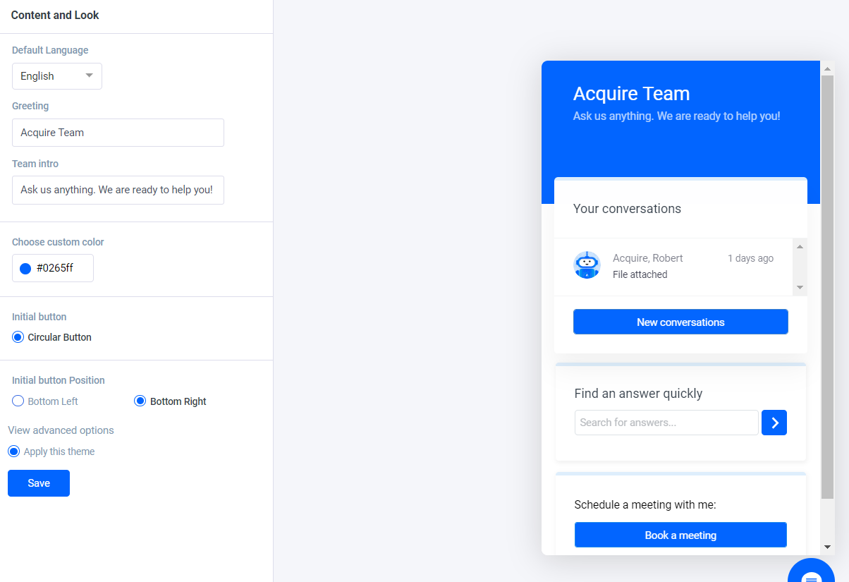
Task: Click the Save button
Action: (x=39, y=483)
